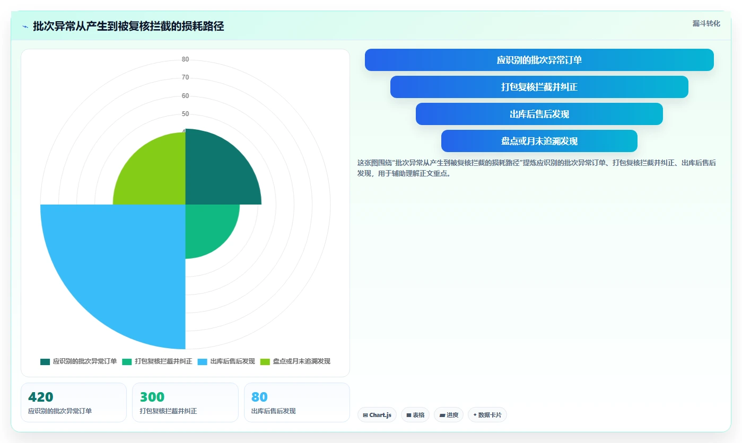Open the 300 打包复核拦截并纠正 card
Screen dimensions: 742x443
[x=185, y=402]
